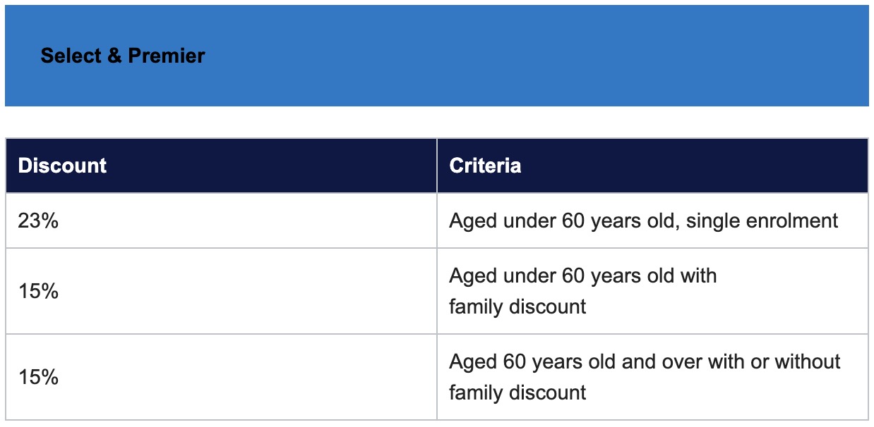Click 15% in the under-60 family discount row
The height and width of the screenshot is (427, 874).
coord(38,291)
